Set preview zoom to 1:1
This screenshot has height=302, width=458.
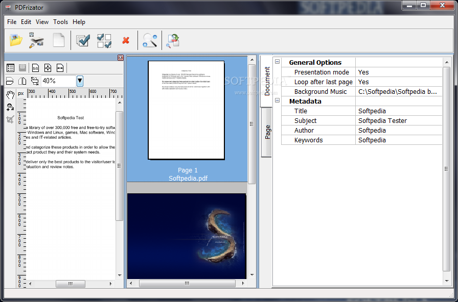tap(35, 68)
